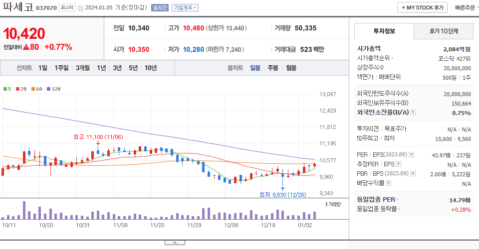Viewport: 479px width, 249px height.
Task: Click the 동일업종 PER value 14.79배
Action: click(x=460, y=200)
